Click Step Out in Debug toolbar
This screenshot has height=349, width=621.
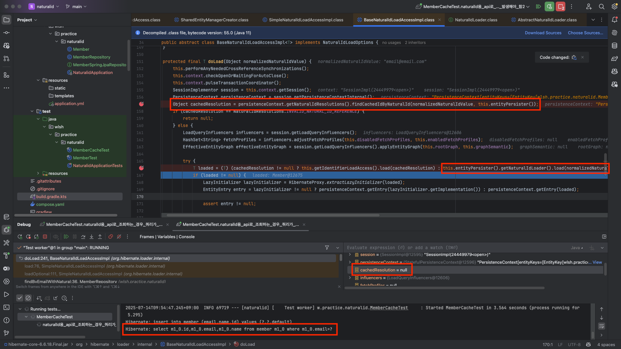[100, 237]
